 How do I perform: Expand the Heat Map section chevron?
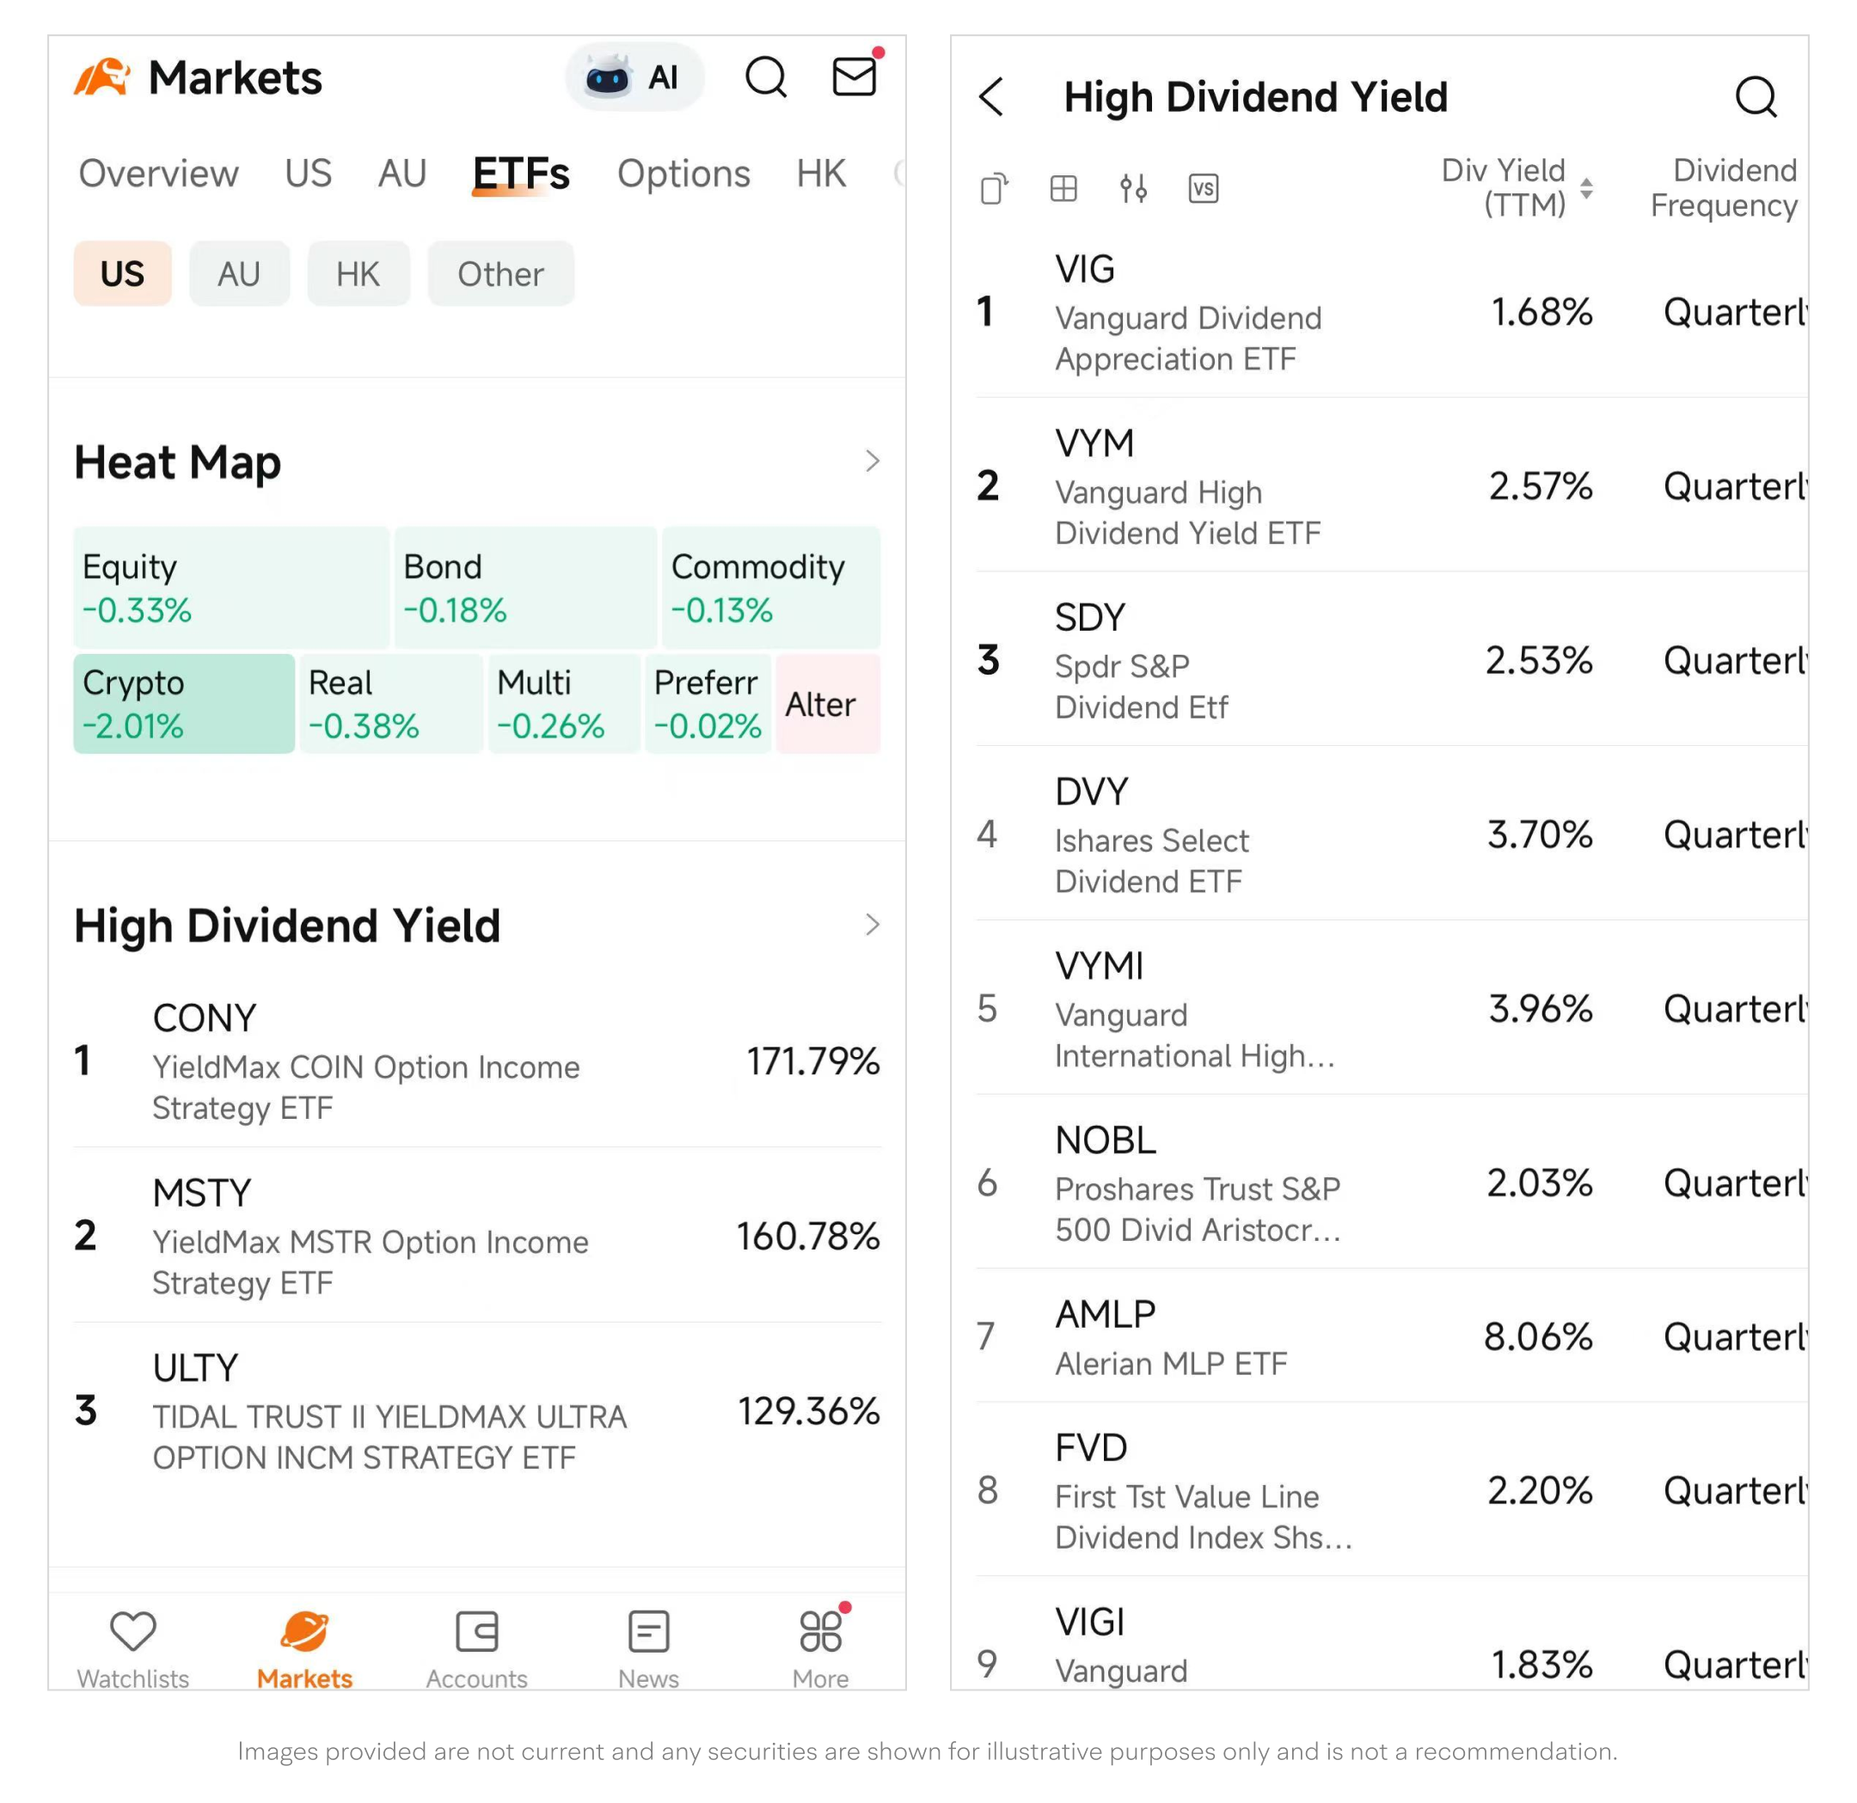[x=873, y=461]
